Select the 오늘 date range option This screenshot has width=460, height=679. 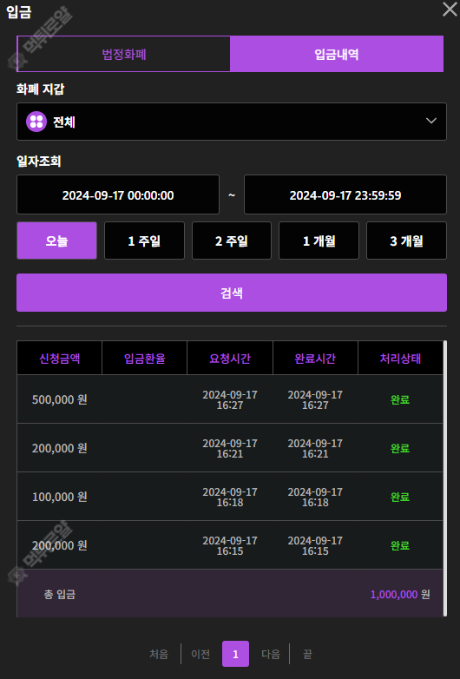(x=56, y=241)
